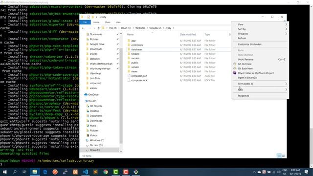Launch Microsoft Edge from taskbar
This screenshot has height=176, width=313.
(x=45, y=172)
